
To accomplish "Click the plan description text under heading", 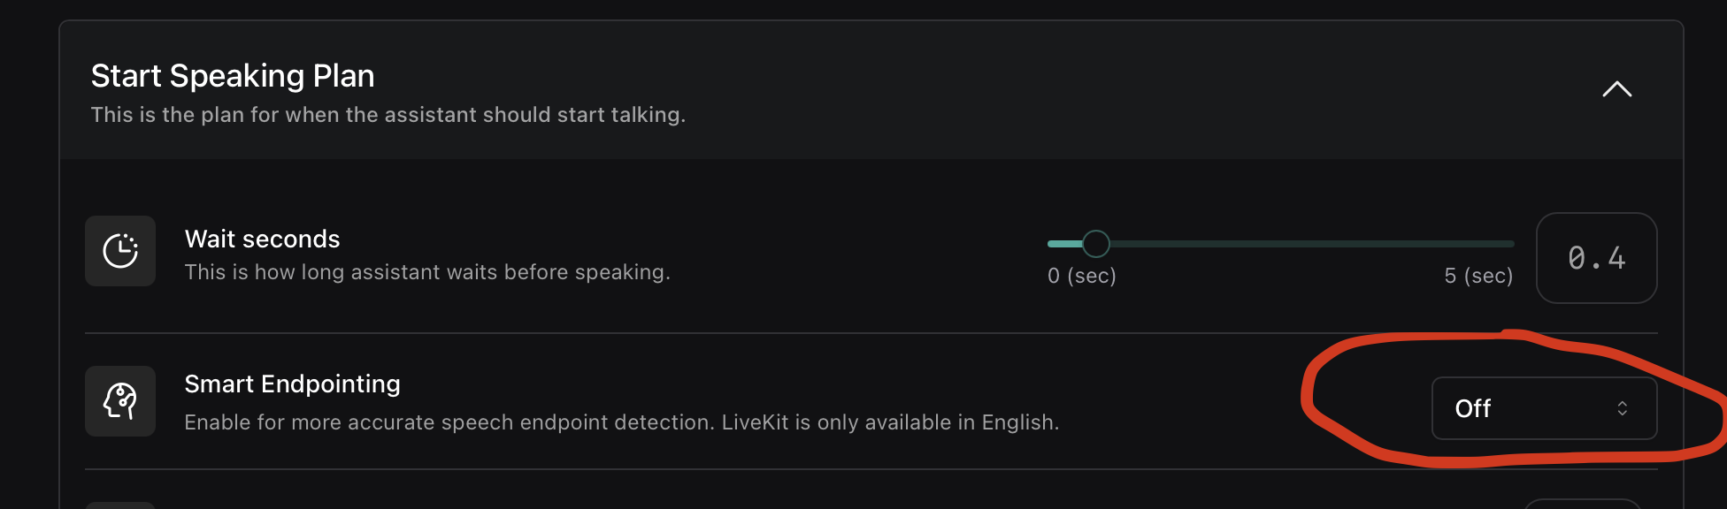I will pyautogui.click(x=388, y=115).
